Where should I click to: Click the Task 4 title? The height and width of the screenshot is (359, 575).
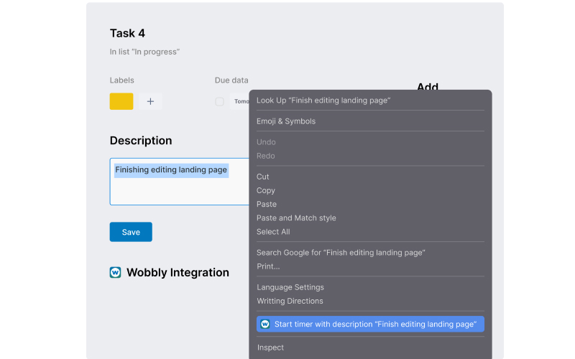[127, 33]
